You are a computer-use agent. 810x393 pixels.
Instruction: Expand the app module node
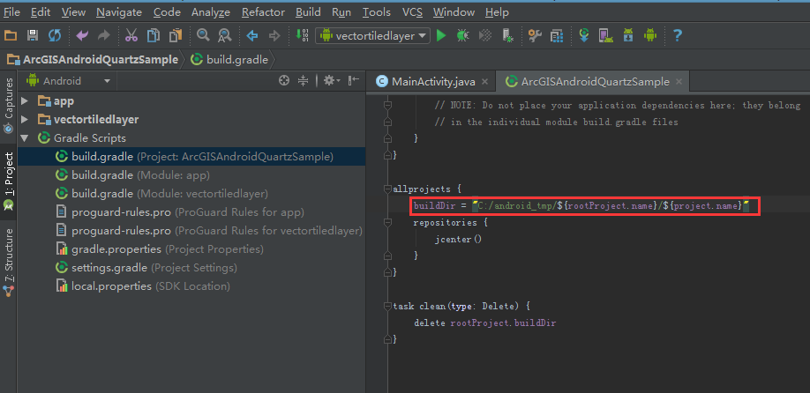tap(25, 101)
